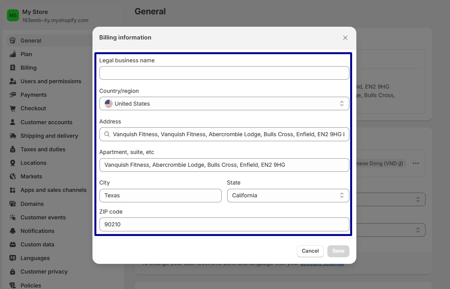Viewport: 450px width, 289px height.
Task: Click the US flag in Country field
Action: point(108,104)
